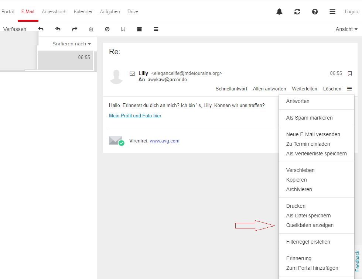Viewport: 362px width, 279px height.
Task: Select the E-Mail tab
Action: point(28,11)
